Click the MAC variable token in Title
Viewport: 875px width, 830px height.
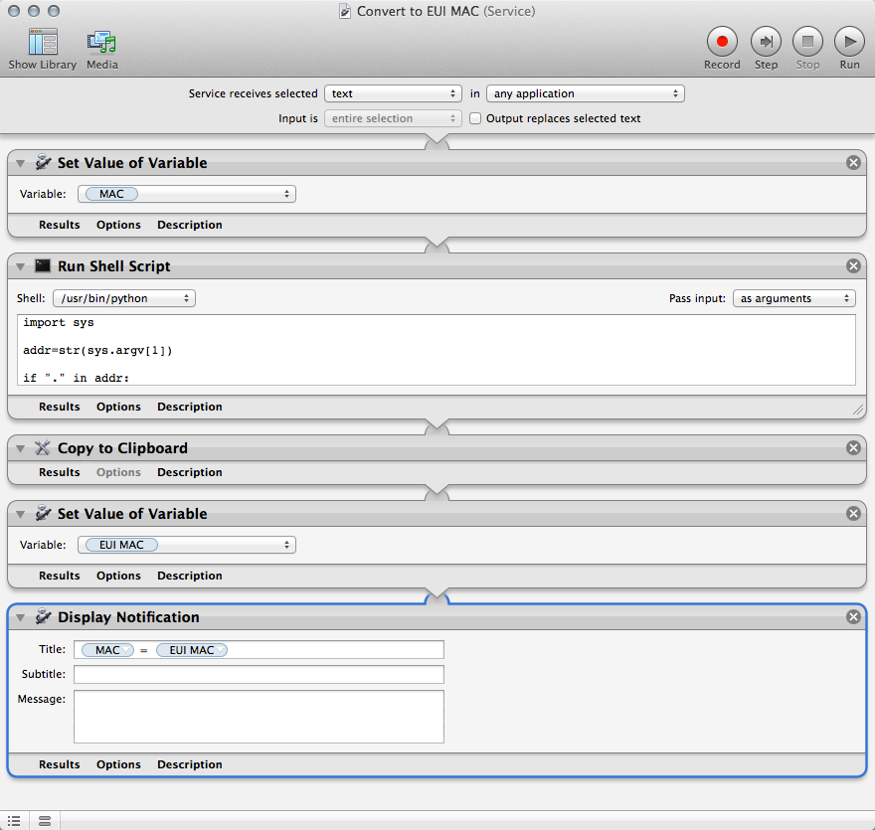coord(107,650)
